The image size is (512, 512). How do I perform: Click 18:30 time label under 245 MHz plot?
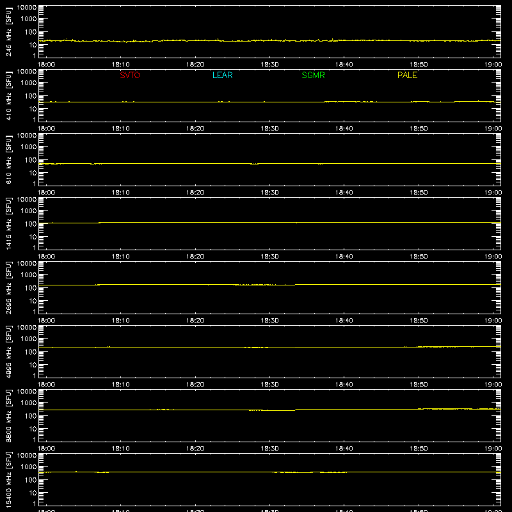click(269, 65)
